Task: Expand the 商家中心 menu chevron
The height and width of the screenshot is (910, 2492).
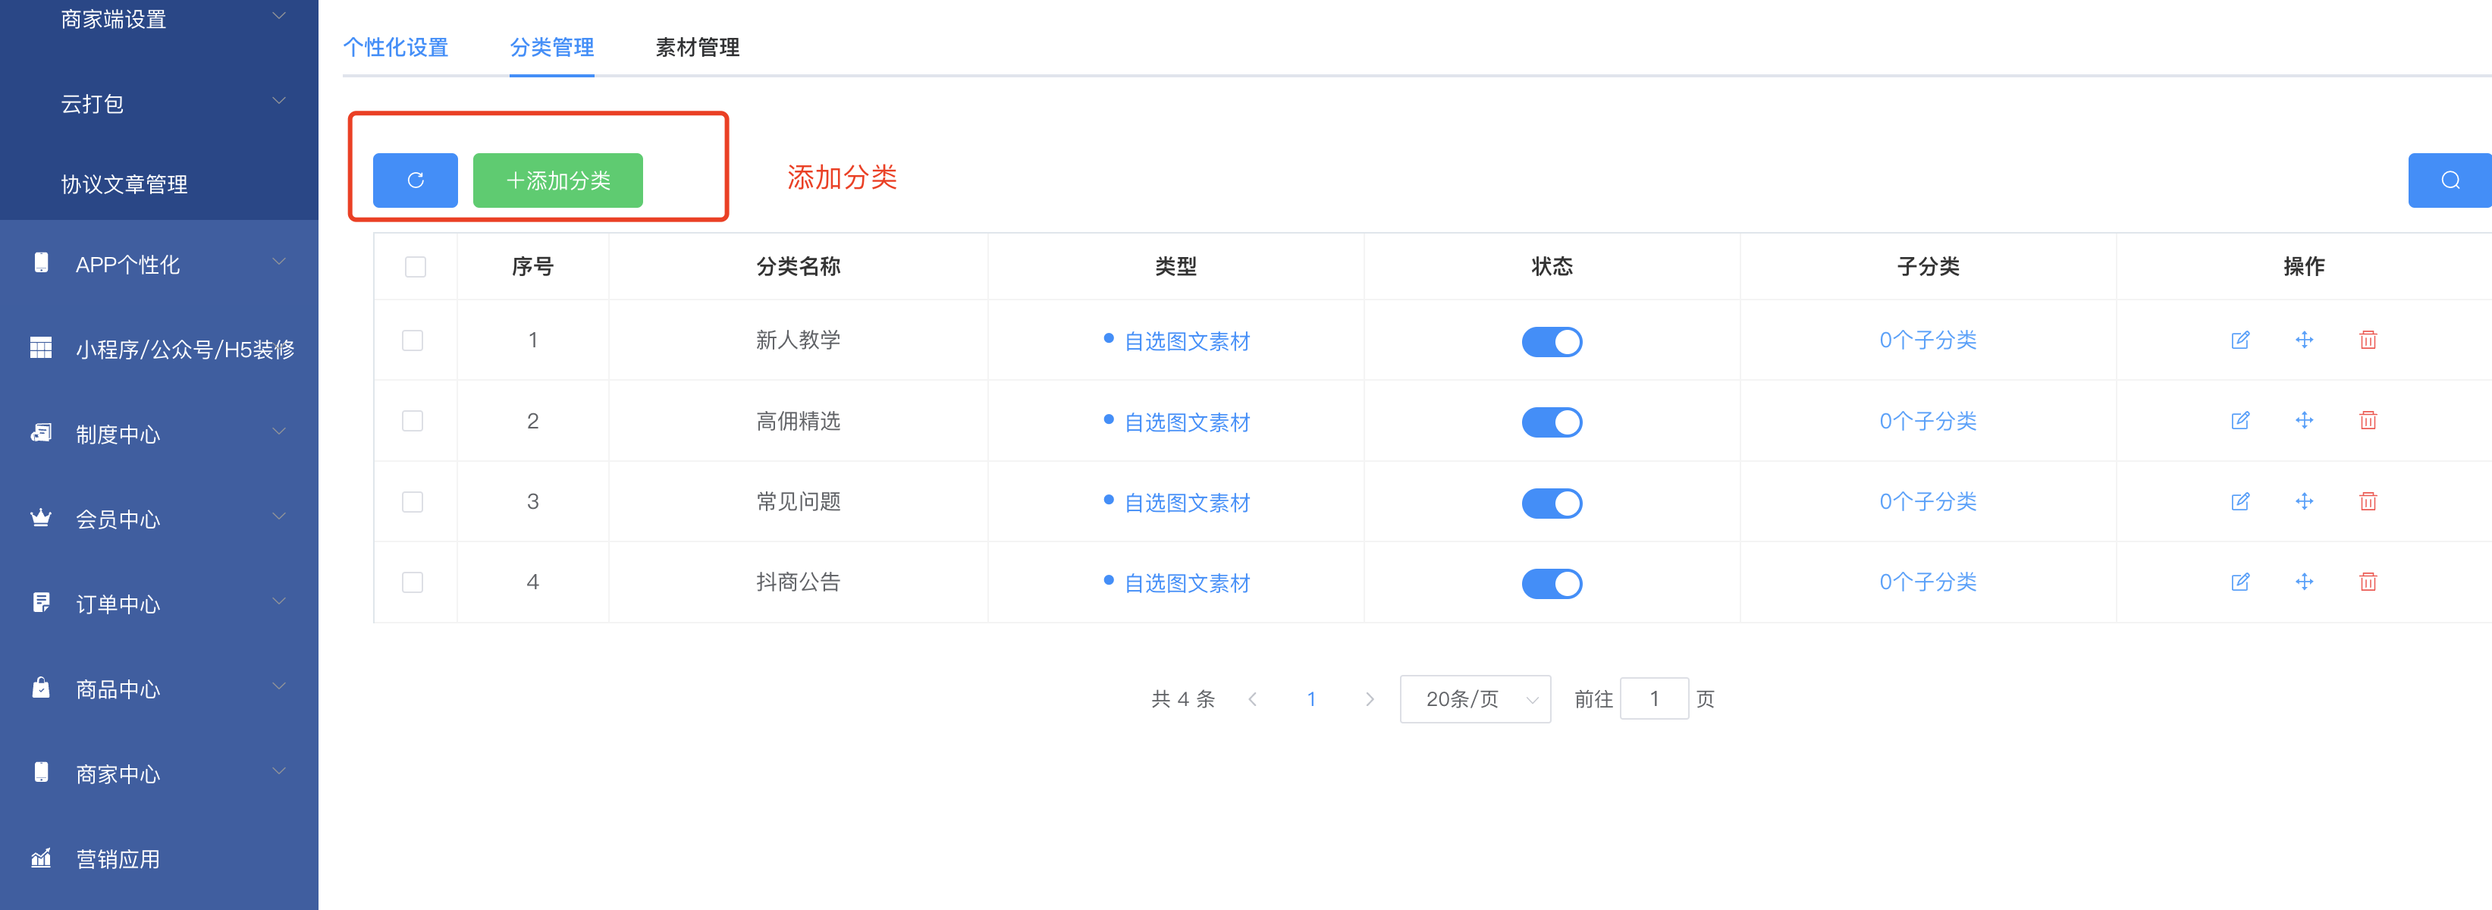Action: point(278,772)
